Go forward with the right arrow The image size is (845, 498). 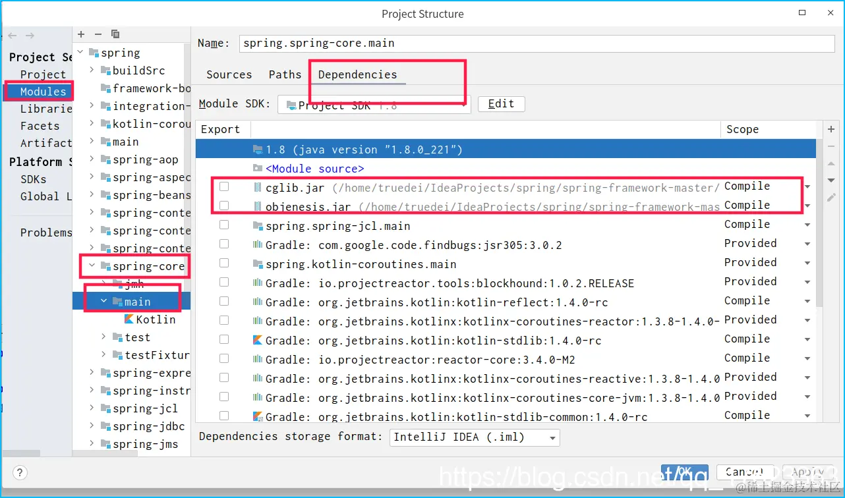[30, 36]
